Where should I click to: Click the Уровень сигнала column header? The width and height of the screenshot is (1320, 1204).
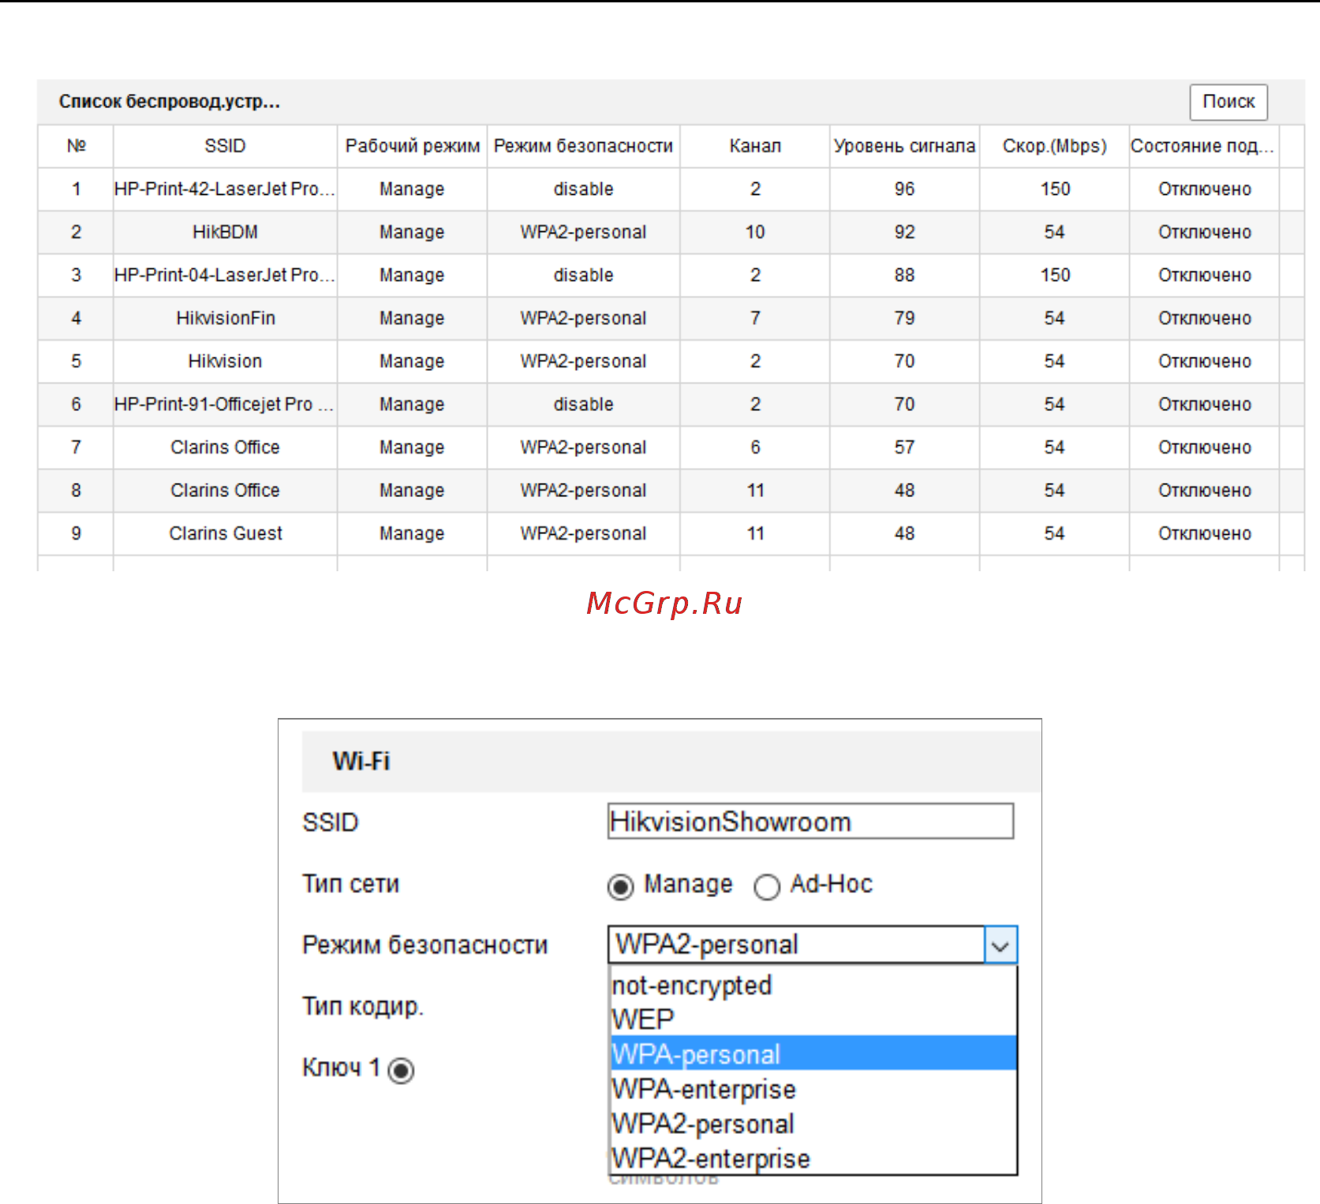tap(904, 146)
